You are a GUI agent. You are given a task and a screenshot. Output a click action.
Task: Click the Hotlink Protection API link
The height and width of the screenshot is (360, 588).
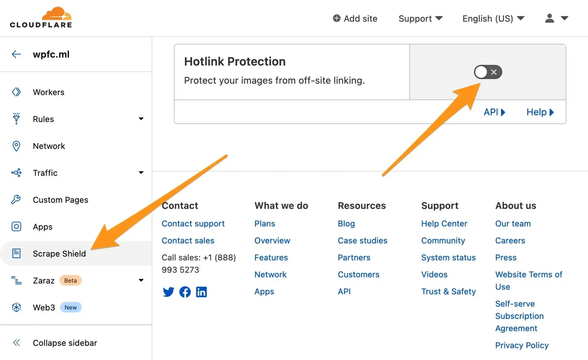click(x=494, y=112)
